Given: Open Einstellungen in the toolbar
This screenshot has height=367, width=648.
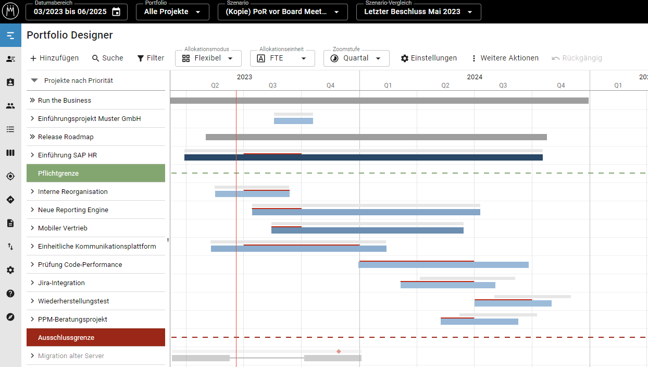Looking at the screenshot, I should tap(429, 58).
